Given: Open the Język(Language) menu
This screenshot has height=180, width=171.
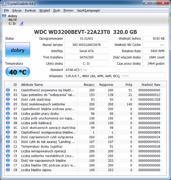Looking at the screenshot, I should 88,10.
